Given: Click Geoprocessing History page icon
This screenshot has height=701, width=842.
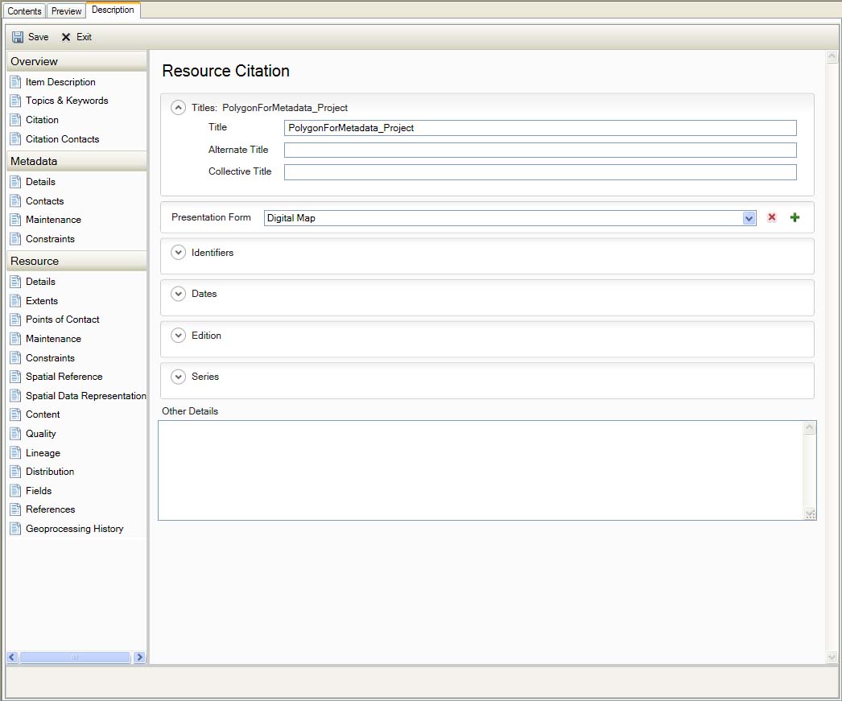Looking at the screenshot, I should pos(15,529).
